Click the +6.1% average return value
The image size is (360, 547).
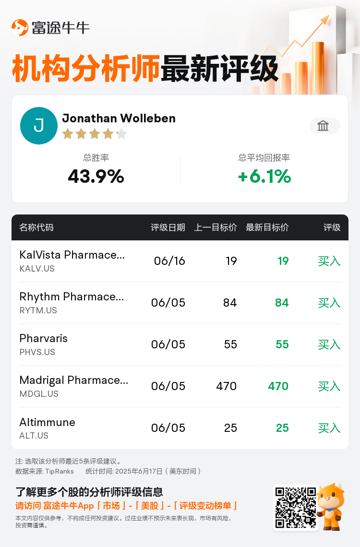(264, 176)
